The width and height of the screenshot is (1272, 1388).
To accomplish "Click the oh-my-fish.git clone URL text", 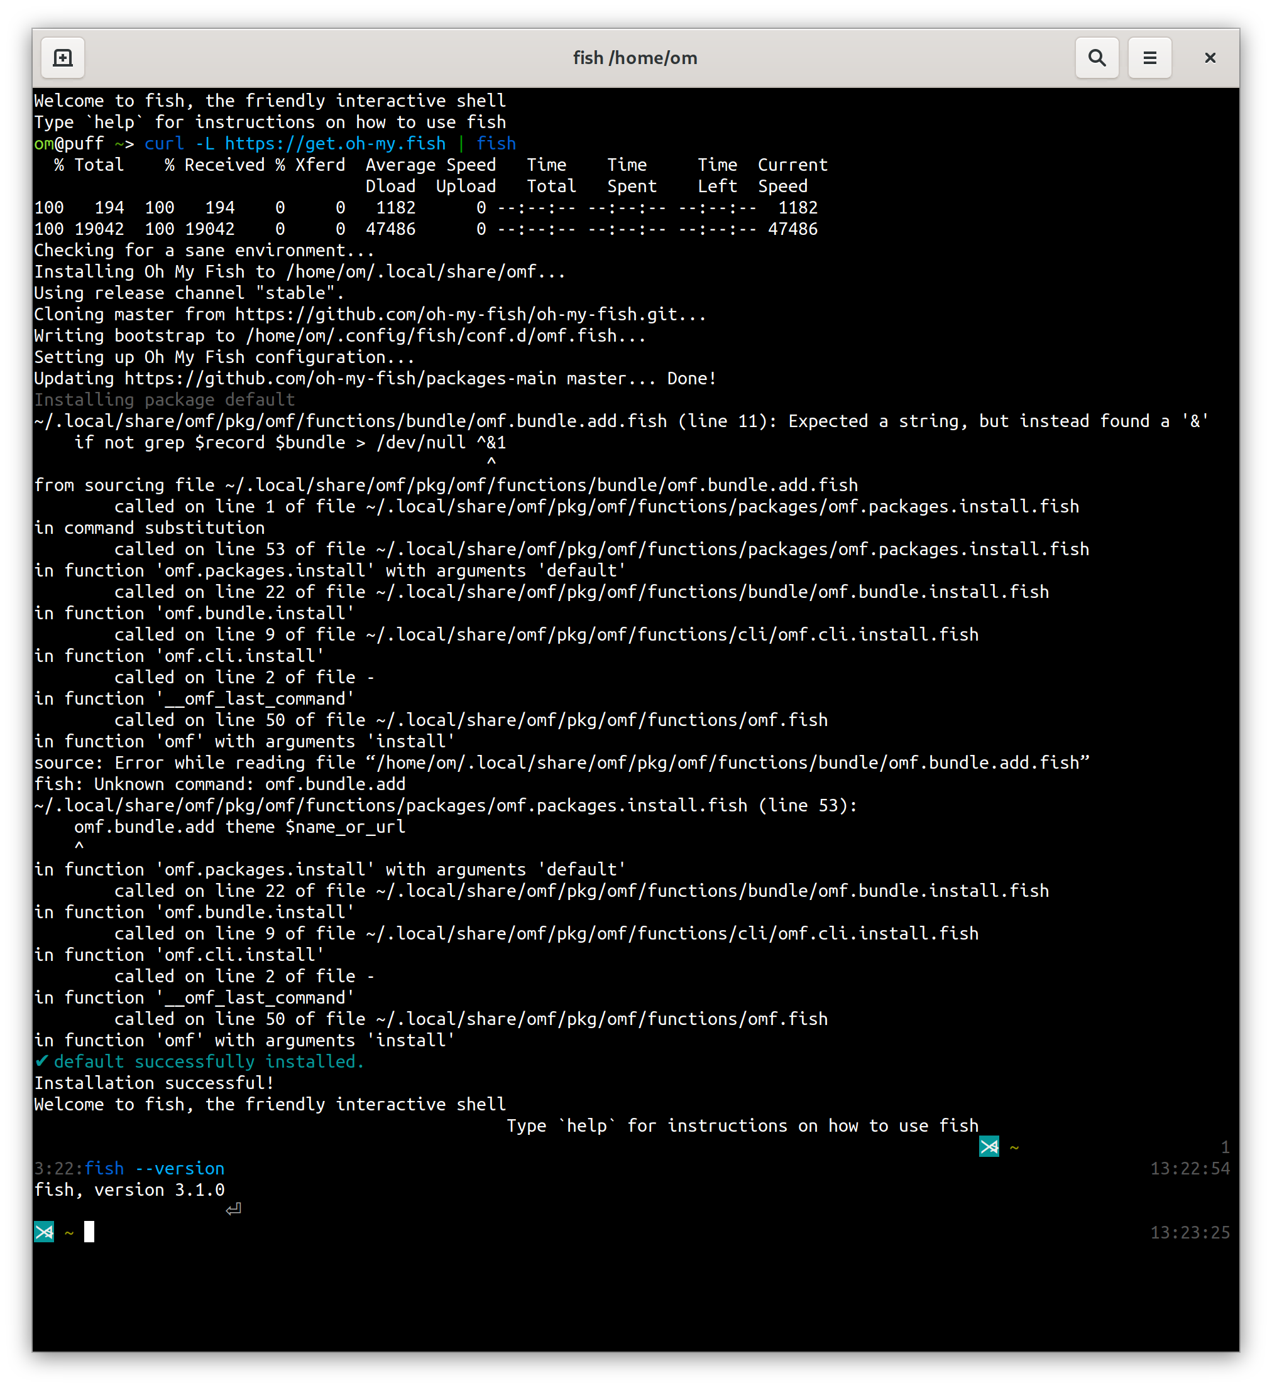I will tap(470, 314).
